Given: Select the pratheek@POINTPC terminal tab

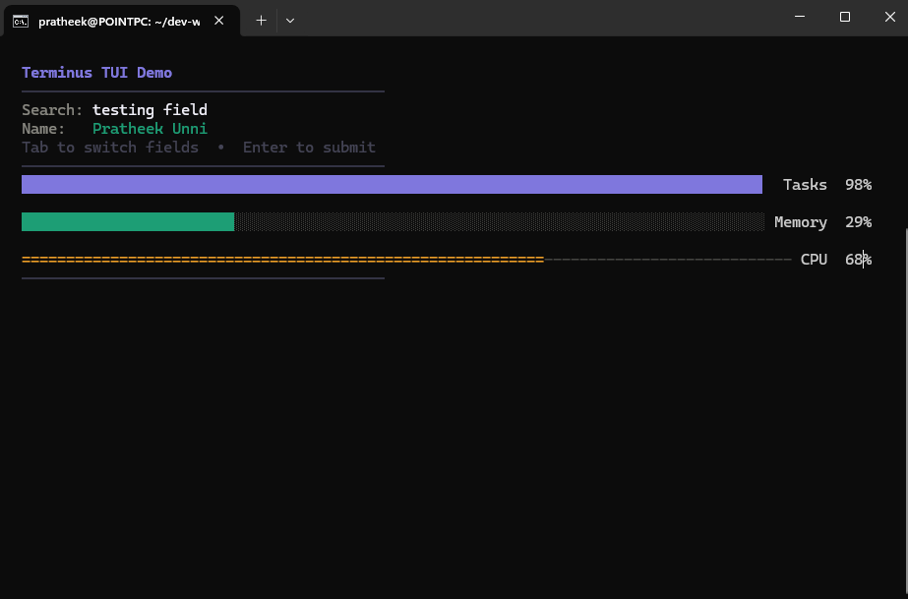Looking at the screenshot, I should (x=122, y=22).
